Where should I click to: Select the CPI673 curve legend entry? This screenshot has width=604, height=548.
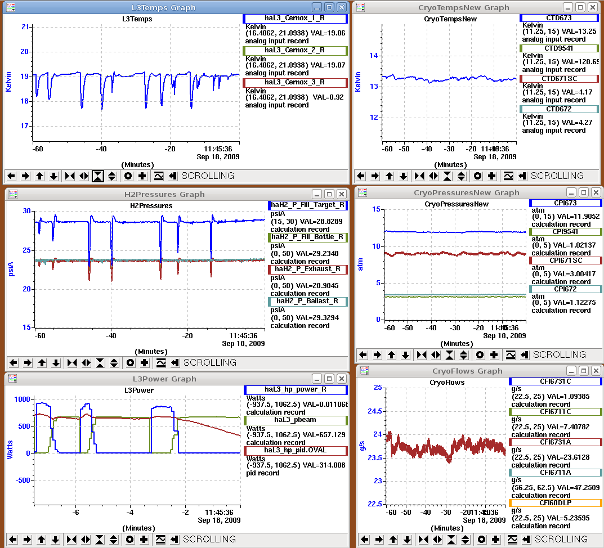click(566, 203)
